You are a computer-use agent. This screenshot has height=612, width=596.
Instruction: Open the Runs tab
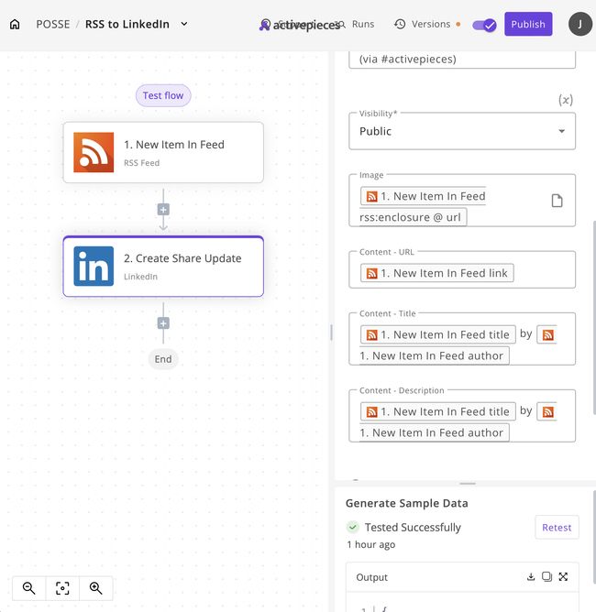363,24
